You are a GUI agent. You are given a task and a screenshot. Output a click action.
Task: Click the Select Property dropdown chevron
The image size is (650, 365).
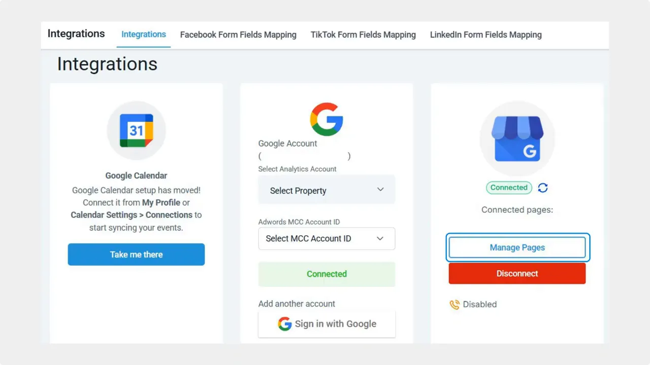380,189
